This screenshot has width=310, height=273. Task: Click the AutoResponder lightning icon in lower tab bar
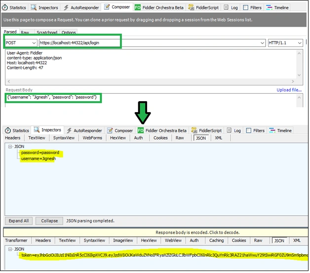[x=69, y=131]
